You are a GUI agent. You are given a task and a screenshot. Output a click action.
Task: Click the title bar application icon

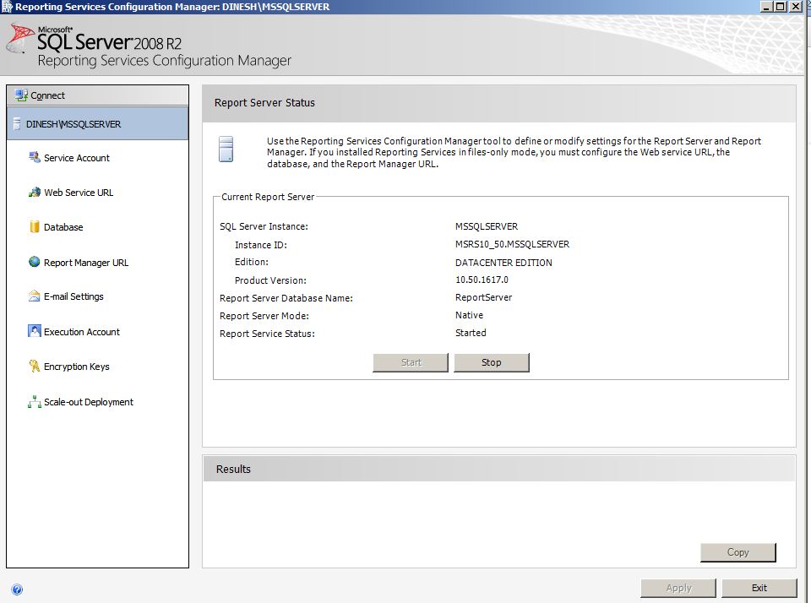tap(7, 7)
